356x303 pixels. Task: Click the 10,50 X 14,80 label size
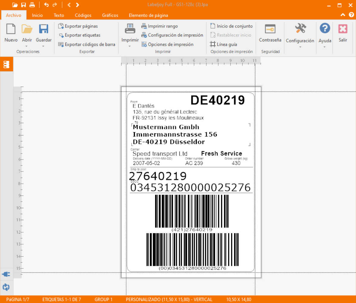(x=239, y=300)
